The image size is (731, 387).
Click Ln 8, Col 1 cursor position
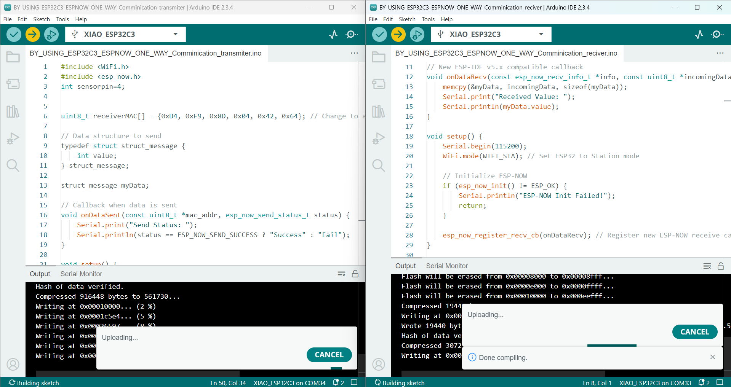[x=597, y=383]
